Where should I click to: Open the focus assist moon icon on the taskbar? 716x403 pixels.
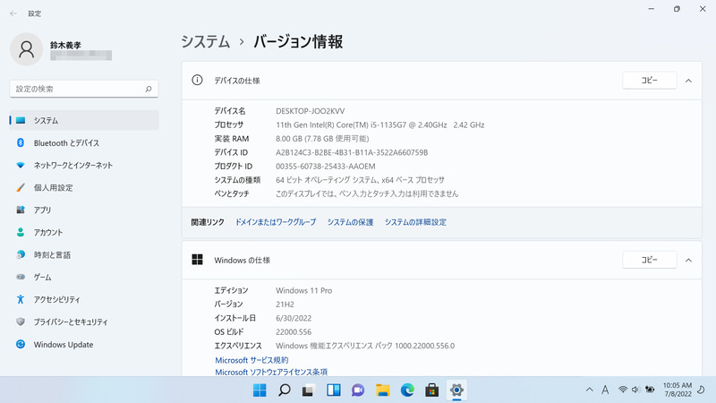point(701,390)
